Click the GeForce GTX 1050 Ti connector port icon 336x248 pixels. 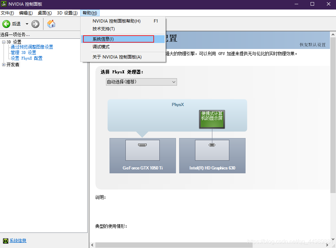point(142,145)
